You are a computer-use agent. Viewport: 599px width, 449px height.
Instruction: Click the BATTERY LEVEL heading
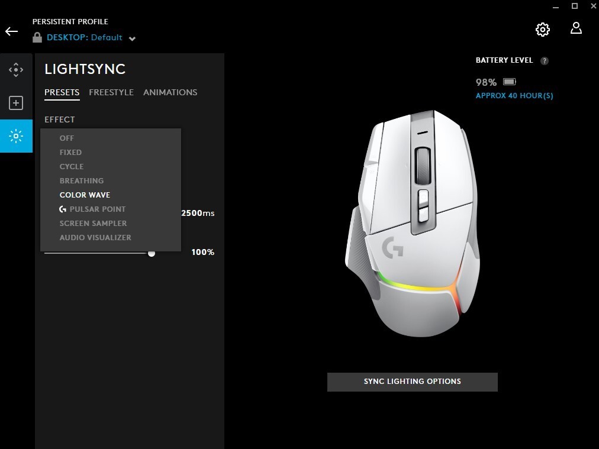click(x=504, y=60)
